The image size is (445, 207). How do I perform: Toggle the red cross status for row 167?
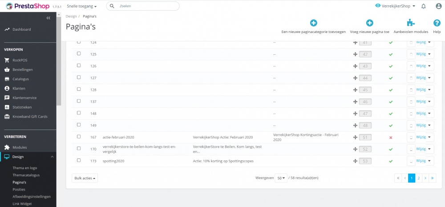[391, 138]
